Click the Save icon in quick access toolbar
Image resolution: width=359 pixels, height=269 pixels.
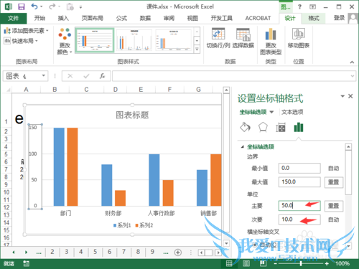point(22,6)
